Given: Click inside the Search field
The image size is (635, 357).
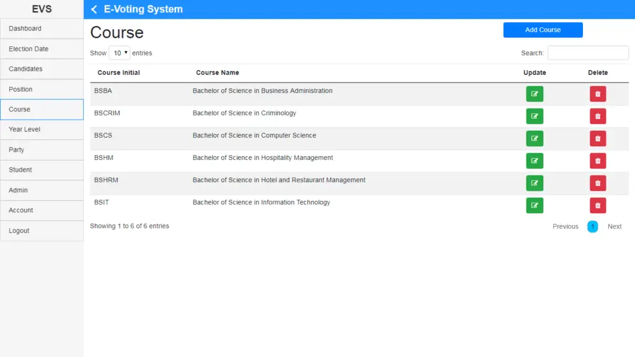Looking at the screenshot, I should pos(588,53).
